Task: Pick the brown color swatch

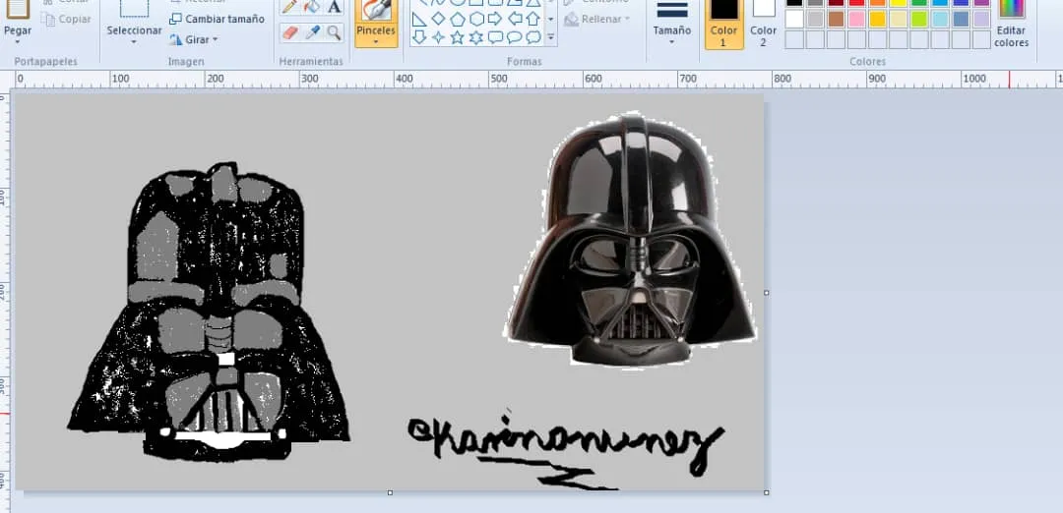Action: click(836, 19)
